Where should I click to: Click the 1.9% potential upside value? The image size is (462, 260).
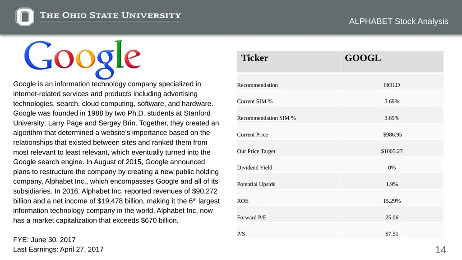(x=392, y=184)
